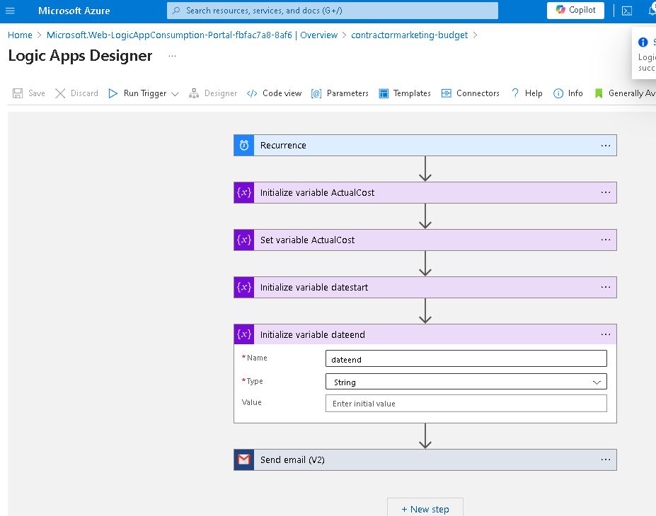Viewport: 656px width, 516px height.
Task: Click the Send email (V2) Gmail icon
Action: (x=244, y=460)
